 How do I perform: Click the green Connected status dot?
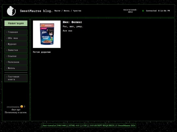(x=143, y=11)
